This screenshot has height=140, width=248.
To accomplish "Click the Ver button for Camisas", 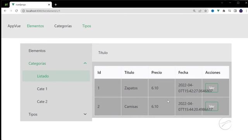I will pyautogui.click(x=212, y=106).
